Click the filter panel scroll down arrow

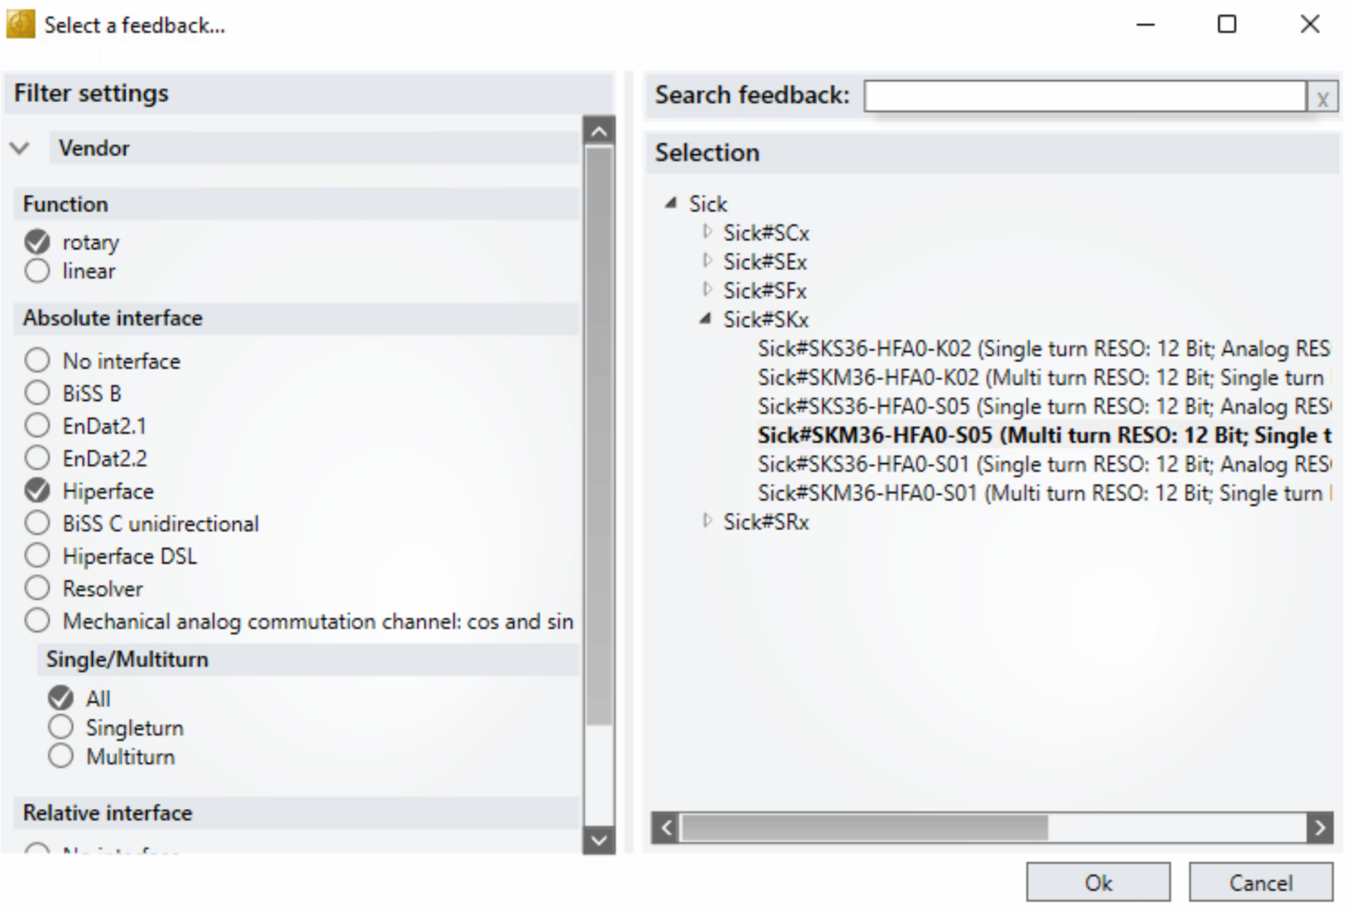598,839
